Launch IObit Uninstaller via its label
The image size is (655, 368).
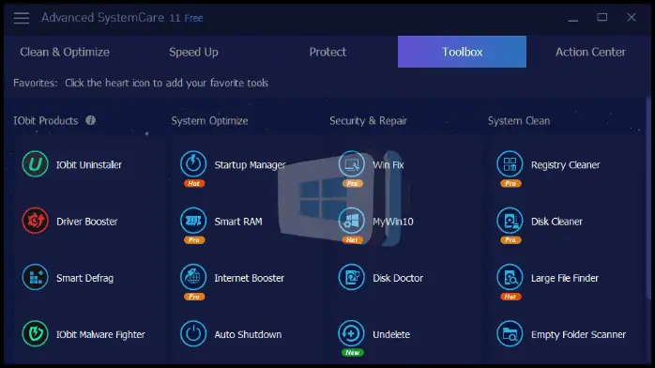pyautogui.click(x=89, y=164)
